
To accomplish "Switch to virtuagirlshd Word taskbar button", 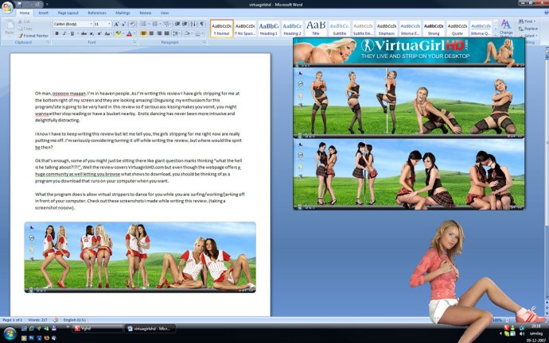I will [x=150, y=329].
